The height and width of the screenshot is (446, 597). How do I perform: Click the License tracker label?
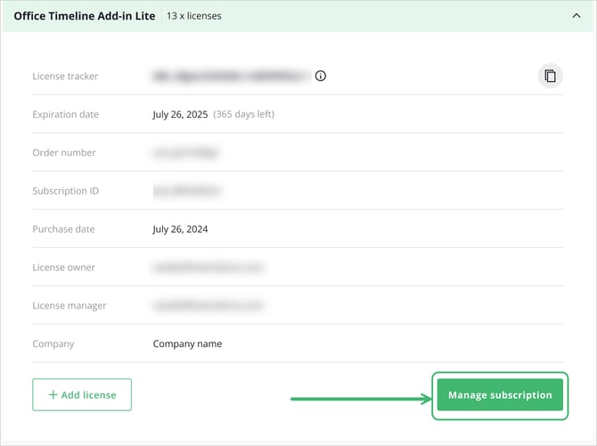click(x=65, y=76)
